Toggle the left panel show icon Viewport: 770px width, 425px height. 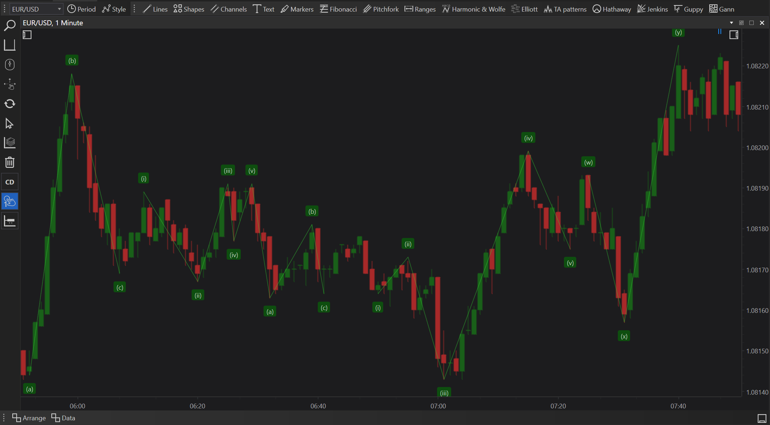point(27,35)
